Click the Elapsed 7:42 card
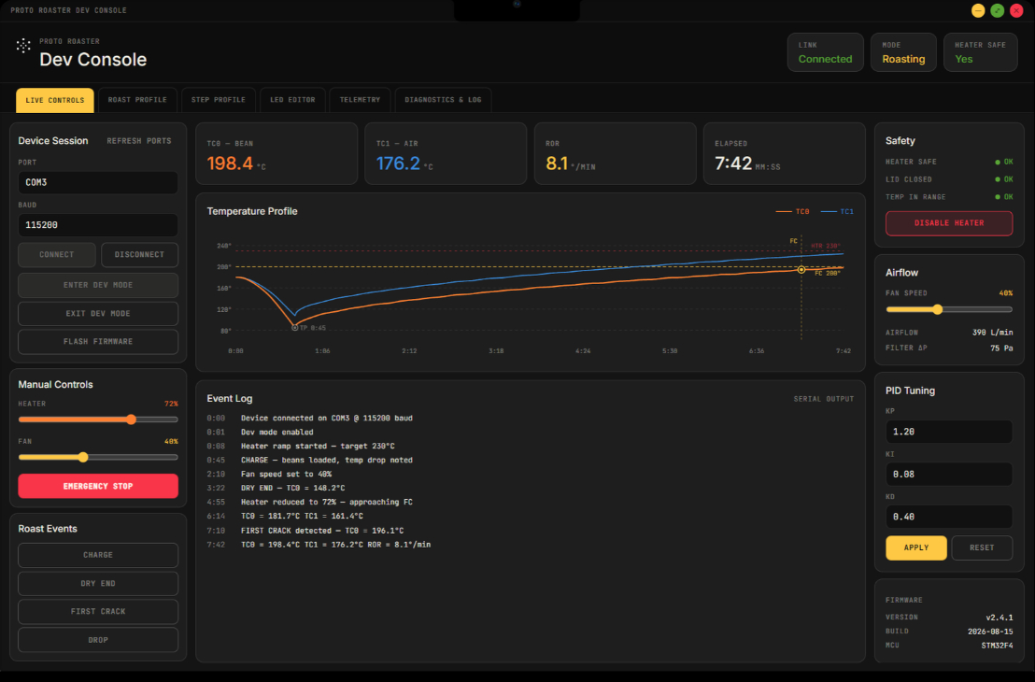The height and width of the screenshot is (682, 1035). [784, 154]
